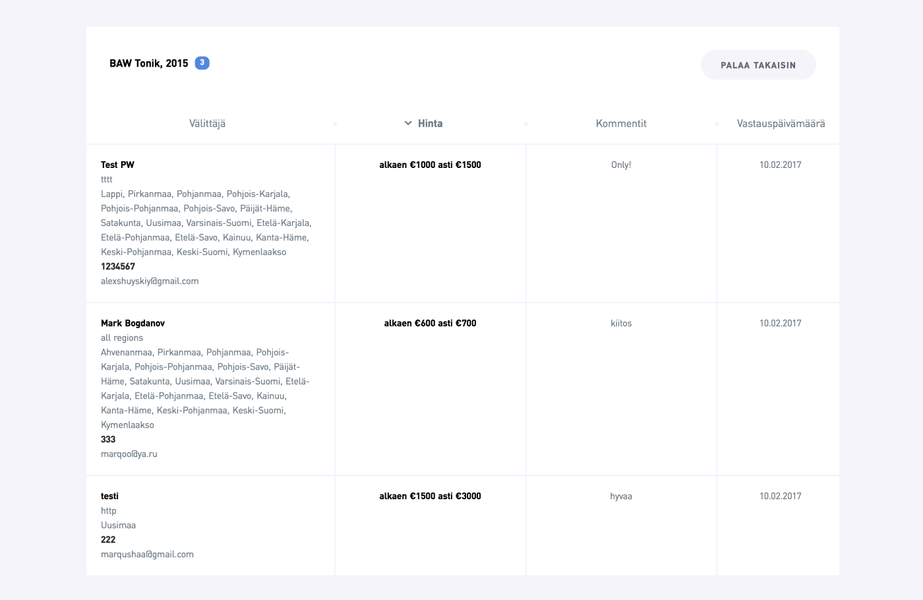The width and height of the screenshot is (923, 600).
Task: Open the marqoo@ya.ru email link
Action: point(129,454)
